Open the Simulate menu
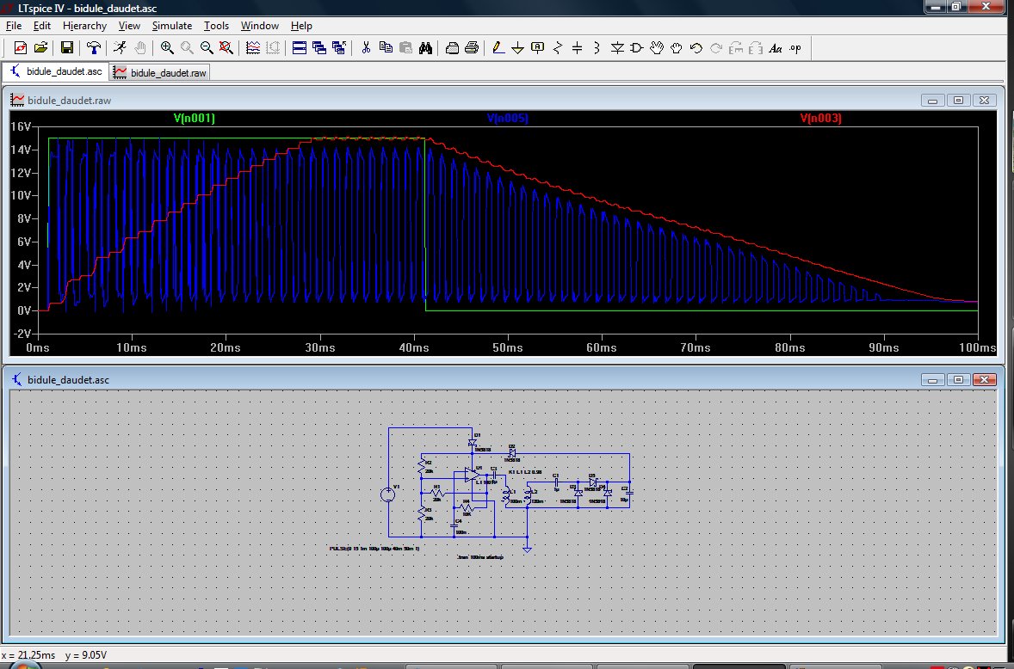This screenshot has height=669, width=1014. pyautogui.click(x=172, y=26)
